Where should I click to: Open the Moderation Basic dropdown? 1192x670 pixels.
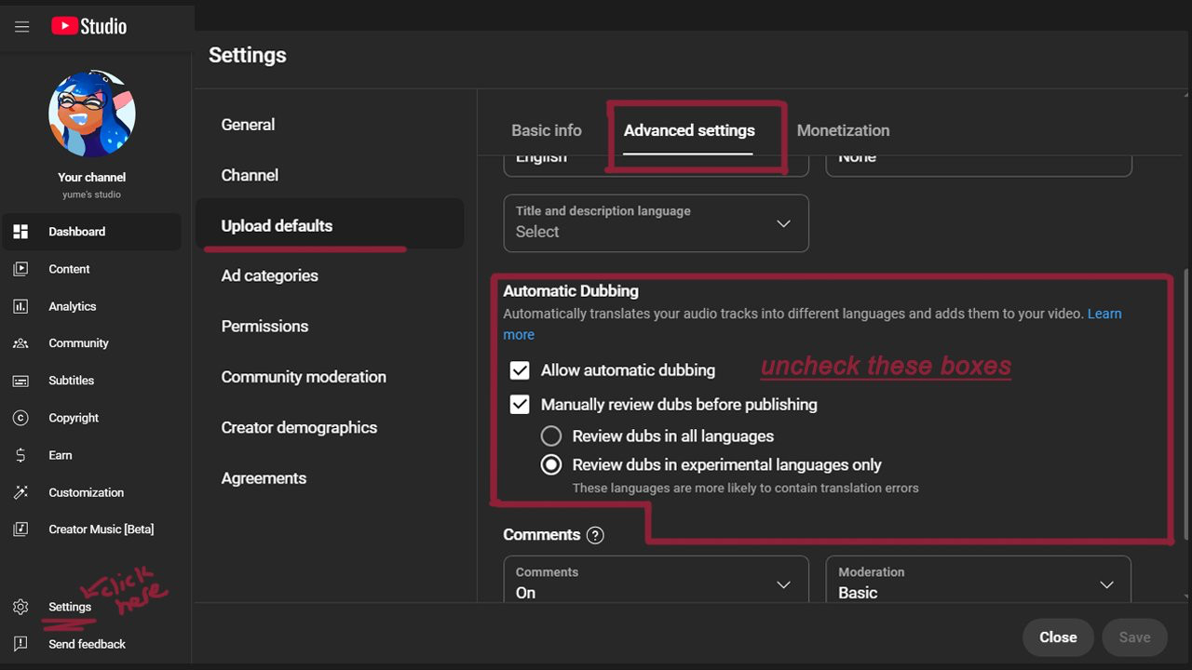click(x=979, y=581)
